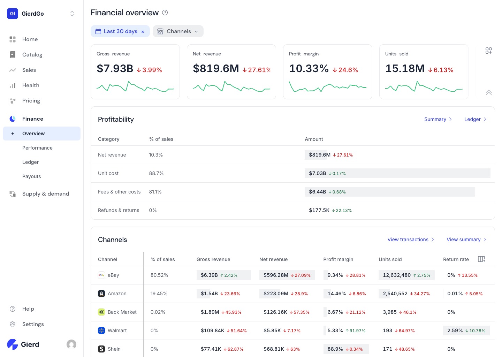
Task: Open View transactions link
Action: click(x=411, y=240)
